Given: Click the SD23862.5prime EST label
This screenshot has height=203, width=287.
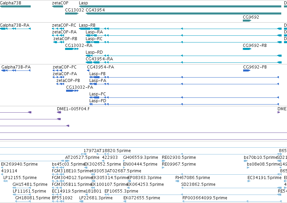Looking at the screenshot, I should click(x=198, y=184).
